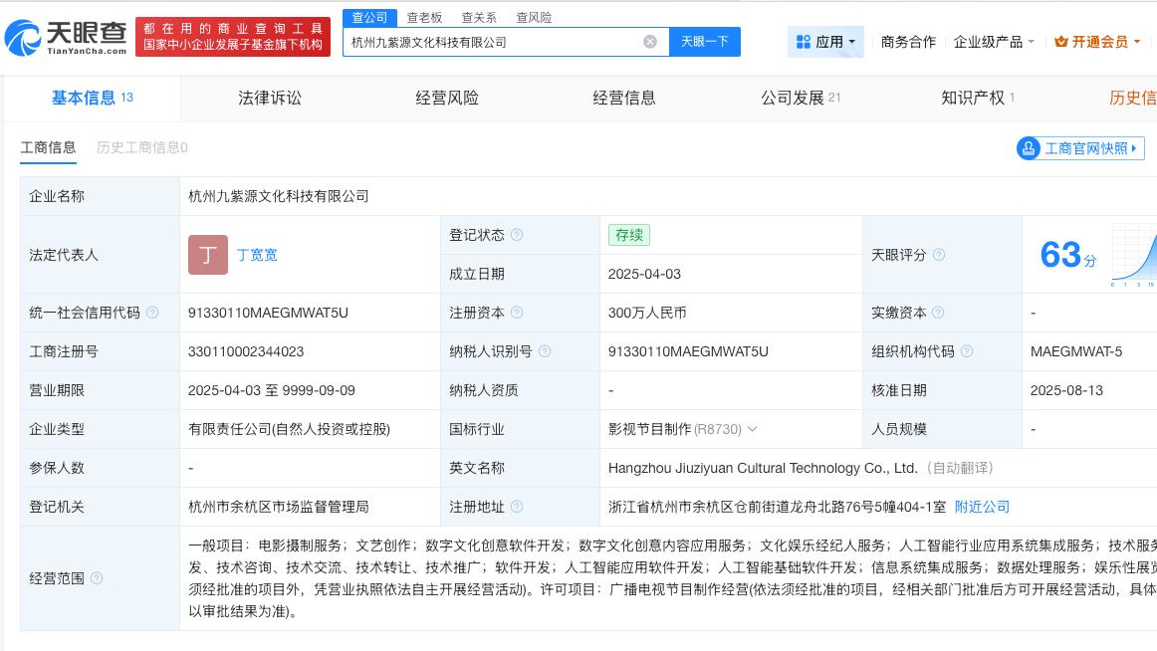This screenshot has width=1157, height=651.
Task: Open the 附近公司 link
Action: (982, 506)
